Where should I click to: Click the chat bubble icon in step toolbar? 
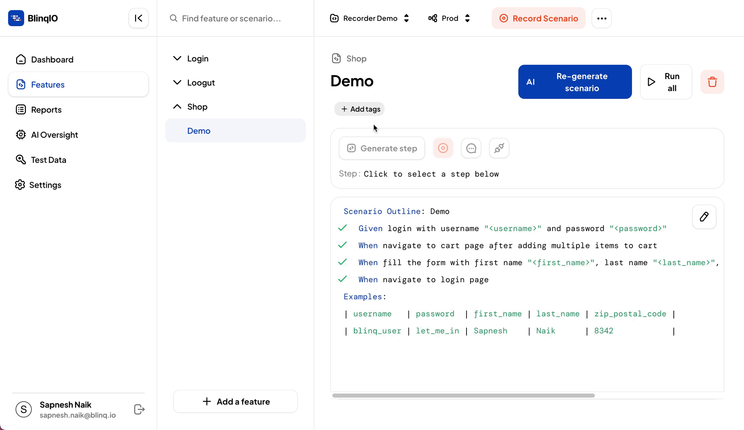[471, 148]
